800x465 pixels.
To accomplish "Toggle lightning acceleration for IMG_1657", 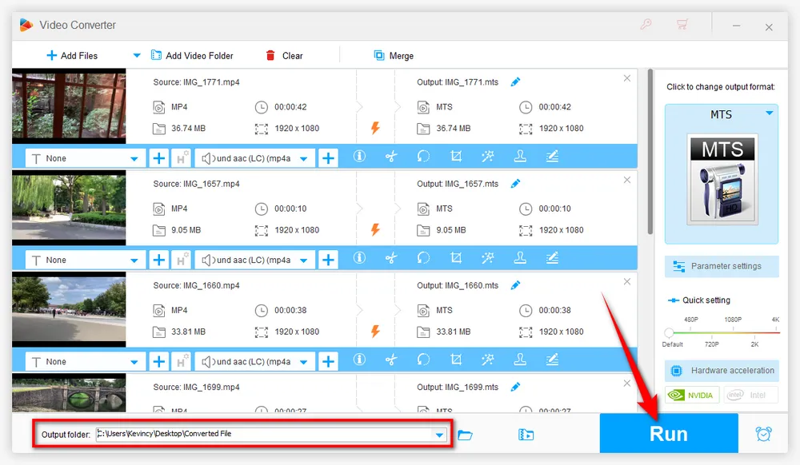I will (x=375, y=229).
